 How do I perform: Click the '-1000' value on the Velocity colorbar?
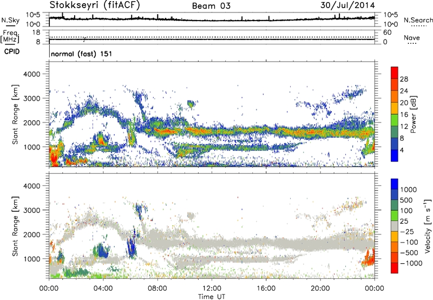[x=411, y=263]
